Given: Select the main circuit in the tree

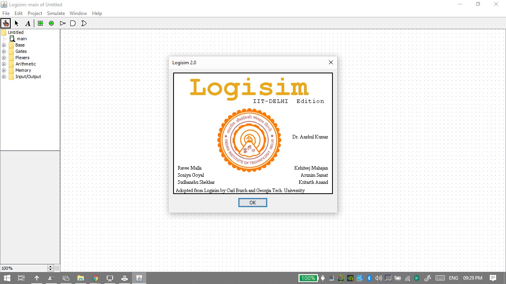Looking at the screenshot, I should (22, 39).
